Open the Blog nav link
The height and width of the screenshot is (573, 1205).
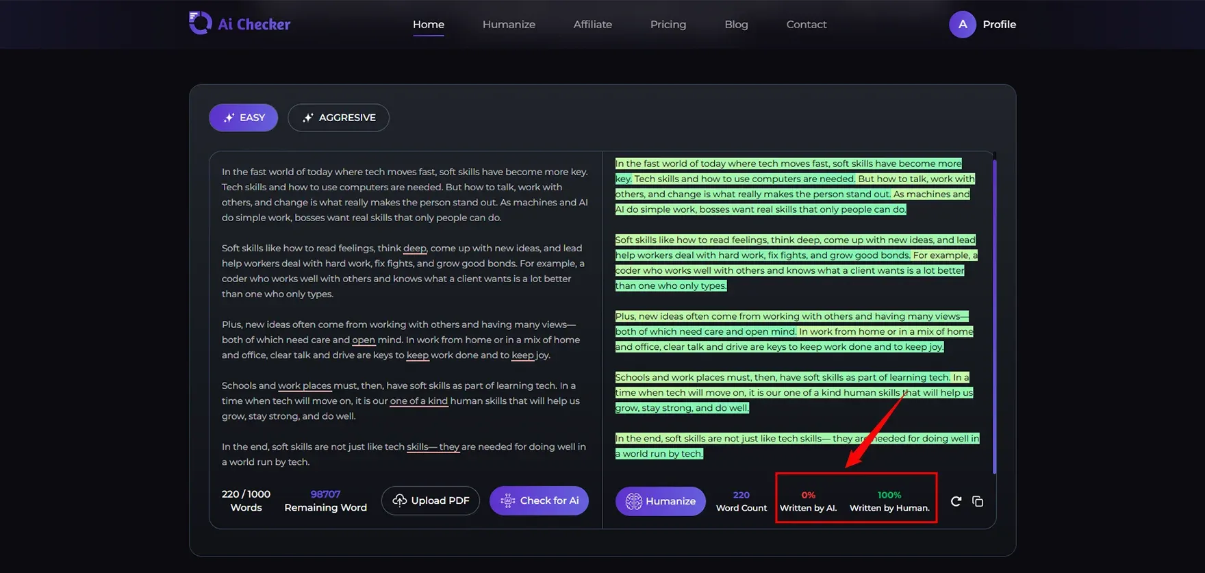coord(736,25)
